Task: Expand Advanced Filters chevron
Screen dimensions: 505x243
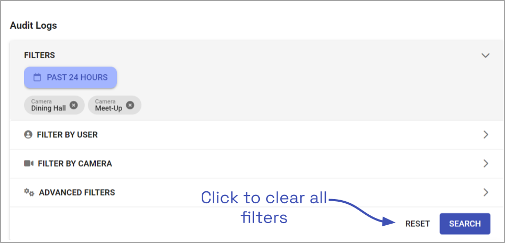Action: point(486,192)
